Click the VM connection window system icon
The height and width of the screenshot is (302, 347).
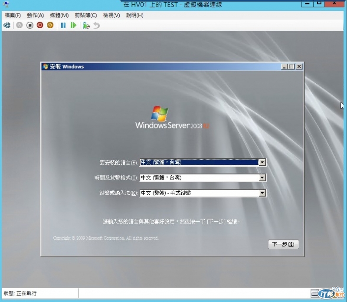pyautogui.click(x=6, y=4)
